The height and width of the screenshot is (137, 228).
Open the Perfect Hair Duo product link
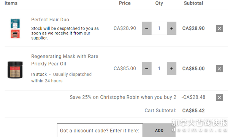50,20
